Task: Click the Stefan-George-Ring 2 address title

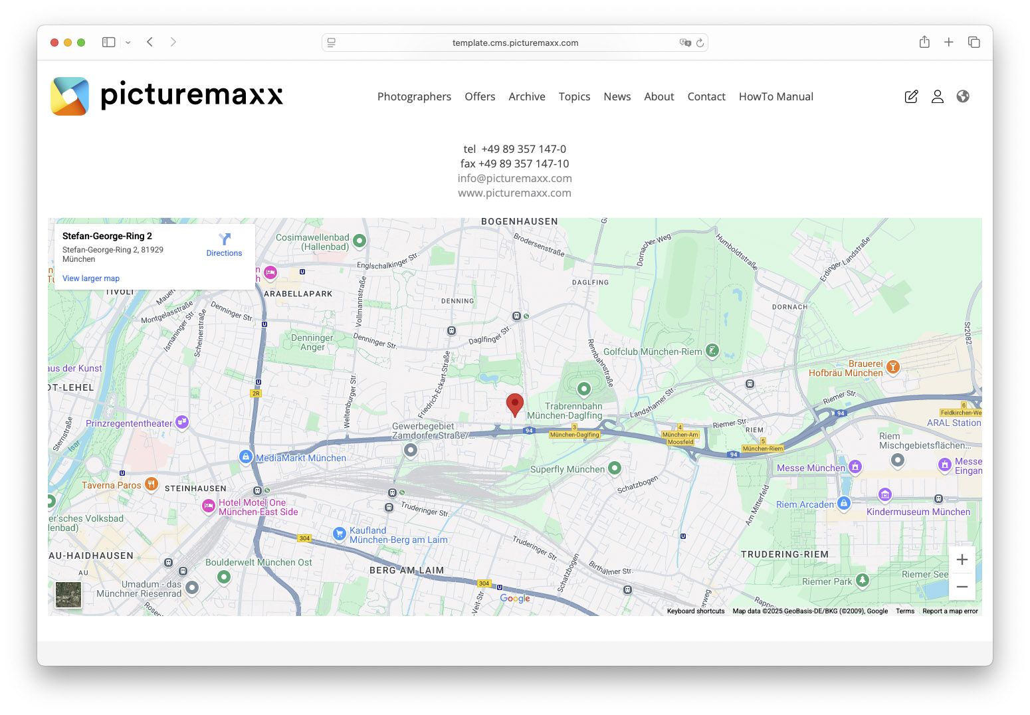Action: (107, 236)
